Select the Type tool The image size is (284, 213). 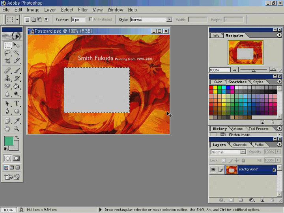coord(17,103)
